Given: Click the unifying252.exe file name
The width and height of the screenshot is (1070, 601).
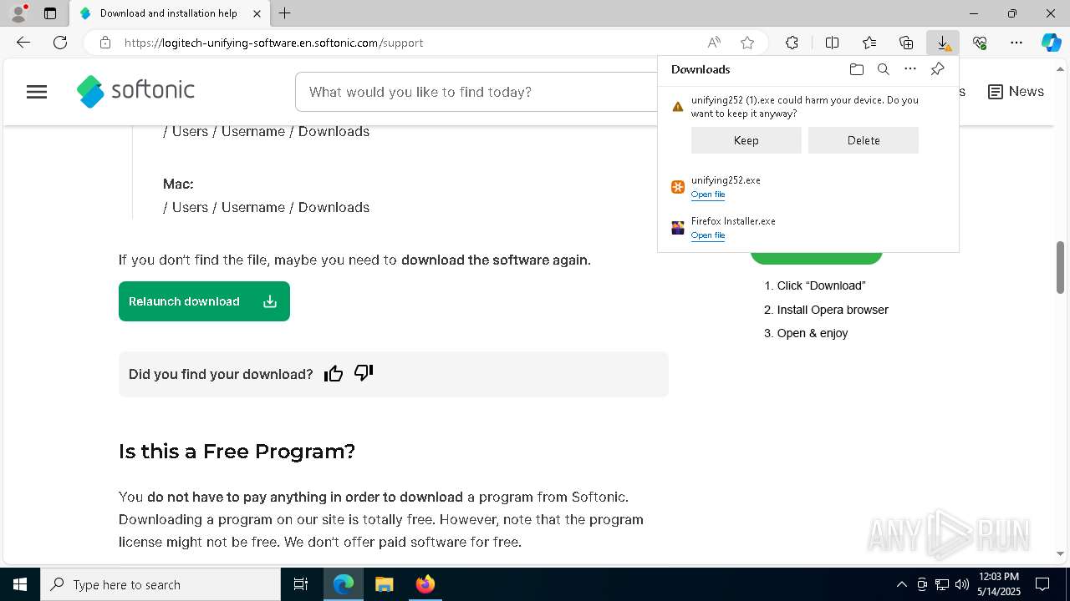Looking at the screenshot, I should 726,180.
